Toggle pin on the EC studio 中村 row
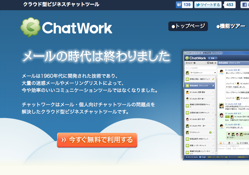This screenshot has height=175, width=249. (x=213, y=126)
